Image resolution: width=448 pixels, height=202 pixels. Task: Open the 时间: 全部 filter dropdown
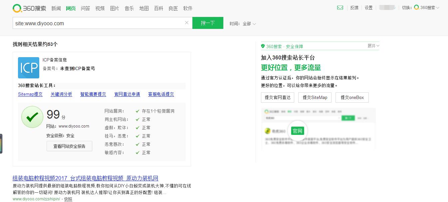tap(243, 24)
